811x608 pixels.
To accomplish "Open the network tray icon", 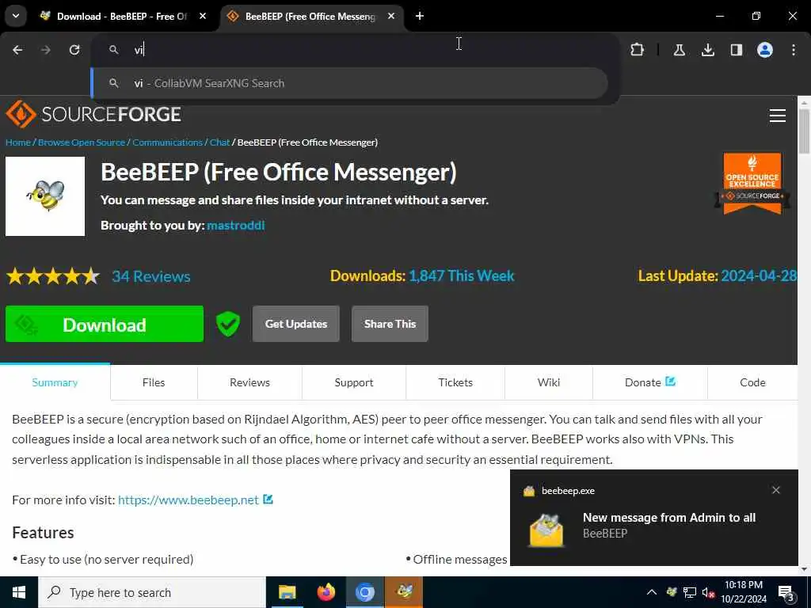I will (x=690, y=592).
